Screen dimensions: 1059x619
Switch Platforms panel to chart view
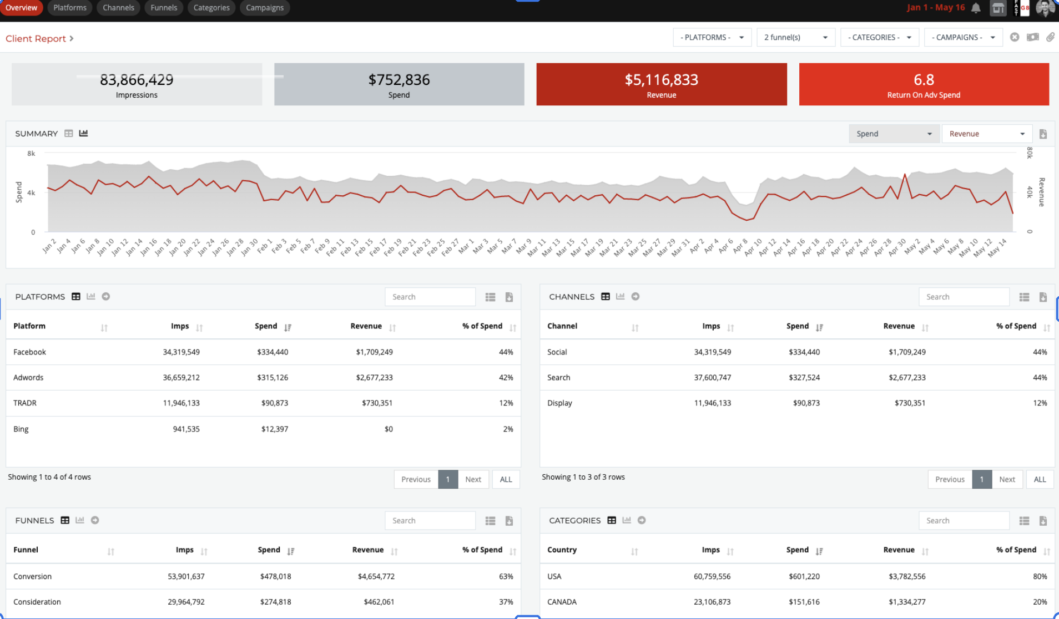click(x=91, y=296)
